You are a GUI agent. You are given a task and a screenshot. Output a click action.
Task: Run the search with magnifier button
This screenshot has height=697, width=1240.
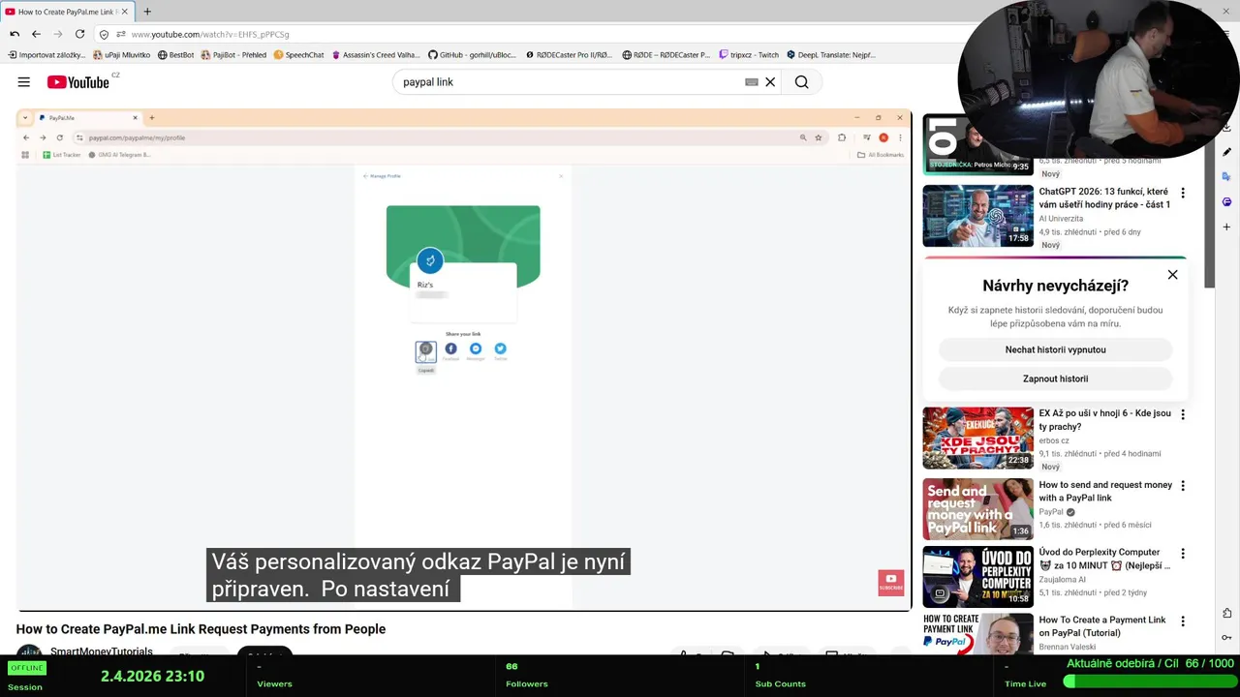tap(801, 82)
